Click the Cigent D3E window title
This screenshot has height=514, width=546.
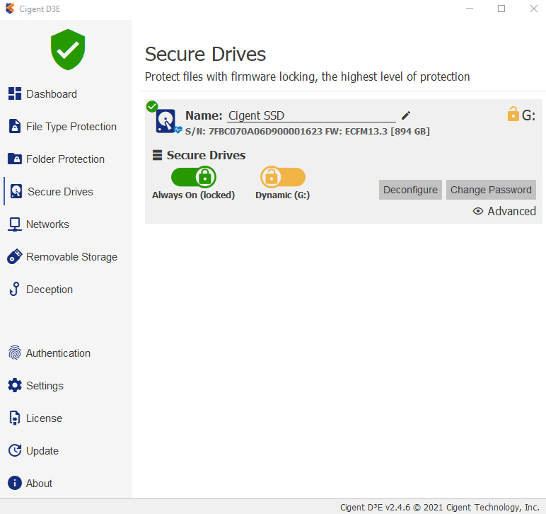40,9
